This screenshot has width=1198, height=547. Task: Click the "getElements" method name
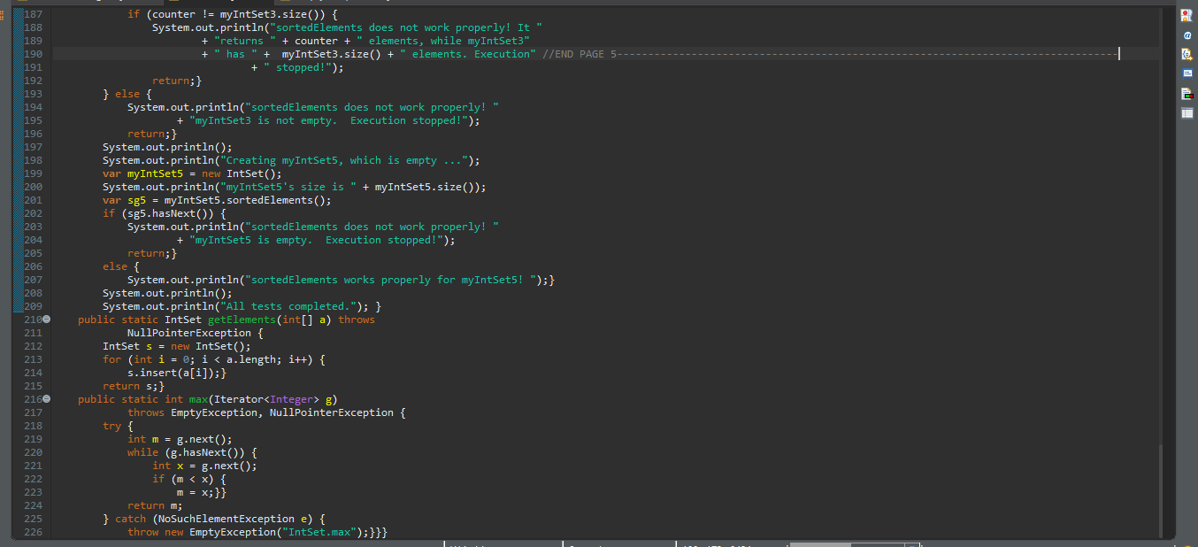click(x=242, y=320)
